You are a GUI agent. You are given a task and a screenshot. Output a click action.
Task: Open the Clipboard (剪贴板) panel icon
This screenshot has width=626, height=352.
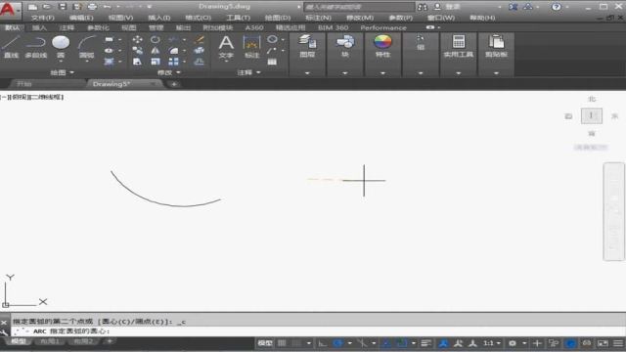coord(496,46)
